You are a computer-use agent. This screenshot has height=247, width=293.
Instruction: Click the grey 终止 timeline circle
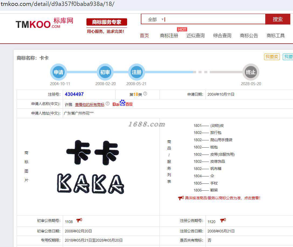point(251,72)
